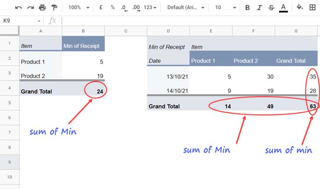Select row 8 header
The width and height of the screenshot is (320, 189).
[10, 147]
